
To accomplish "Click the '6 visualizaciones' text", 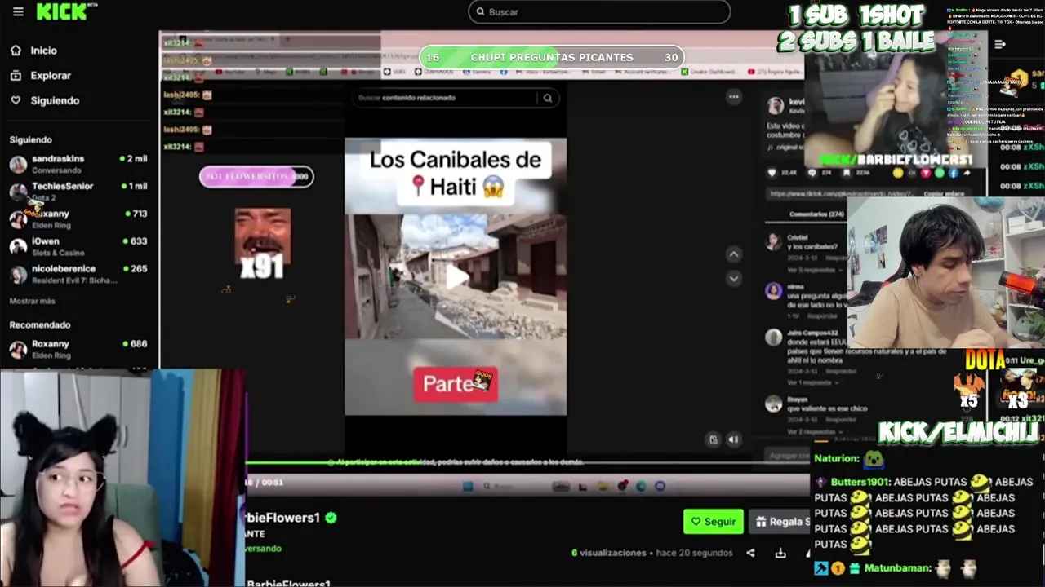I will click(609, 553).
